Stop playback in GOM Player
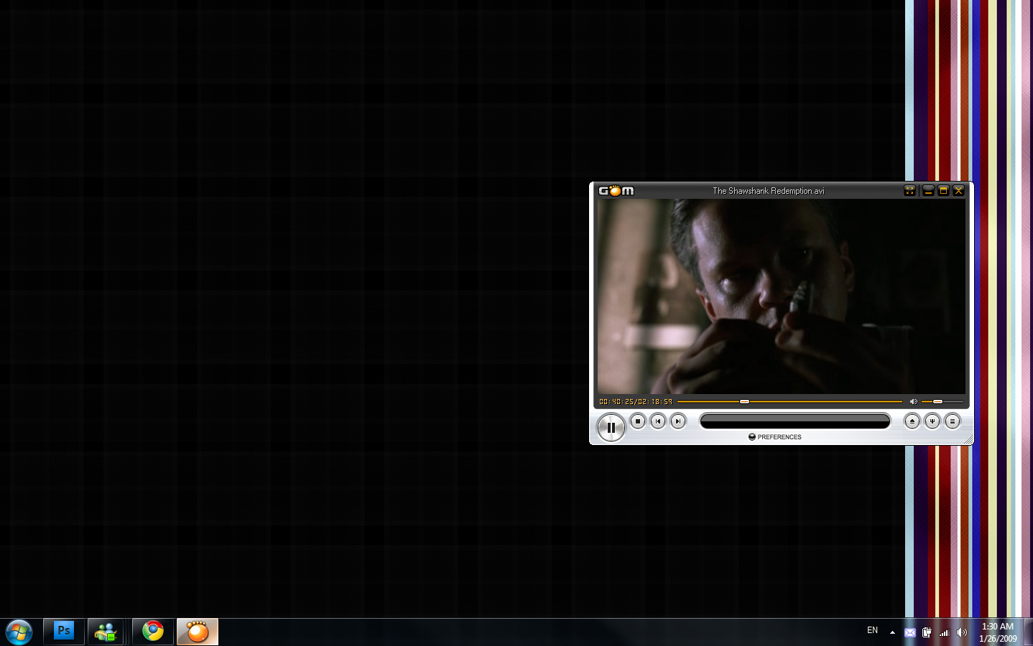The image size is (1033, 646). point(638,421)
